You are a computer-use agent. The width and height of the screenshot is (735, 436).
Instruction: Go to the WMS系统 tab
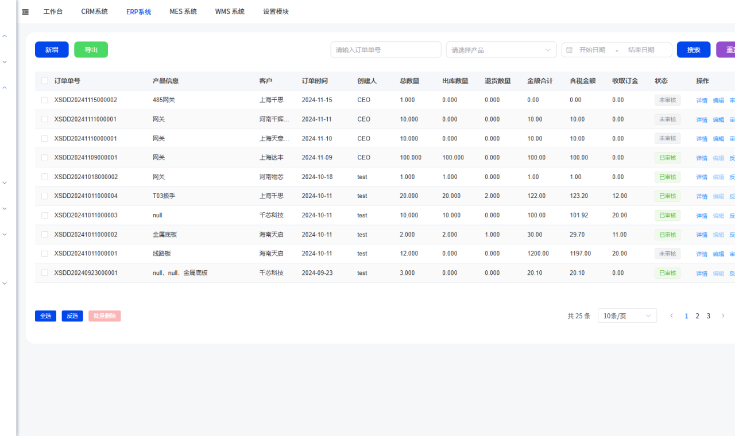pos(230,11)
